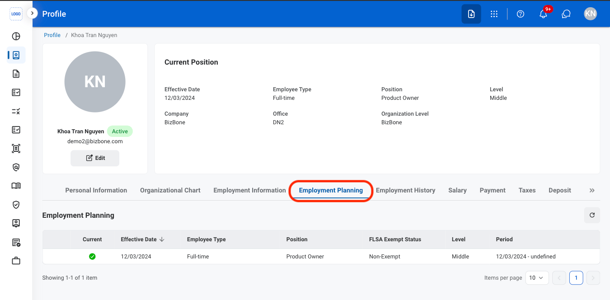Click the large KN profile picture

point(95,82)
